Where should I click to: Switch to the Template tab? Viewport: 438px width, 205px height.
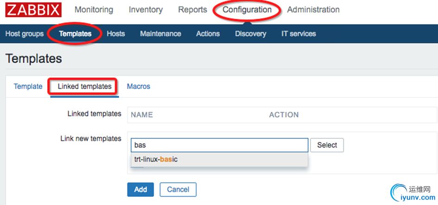pyautogui.click(x=28, y=86)
